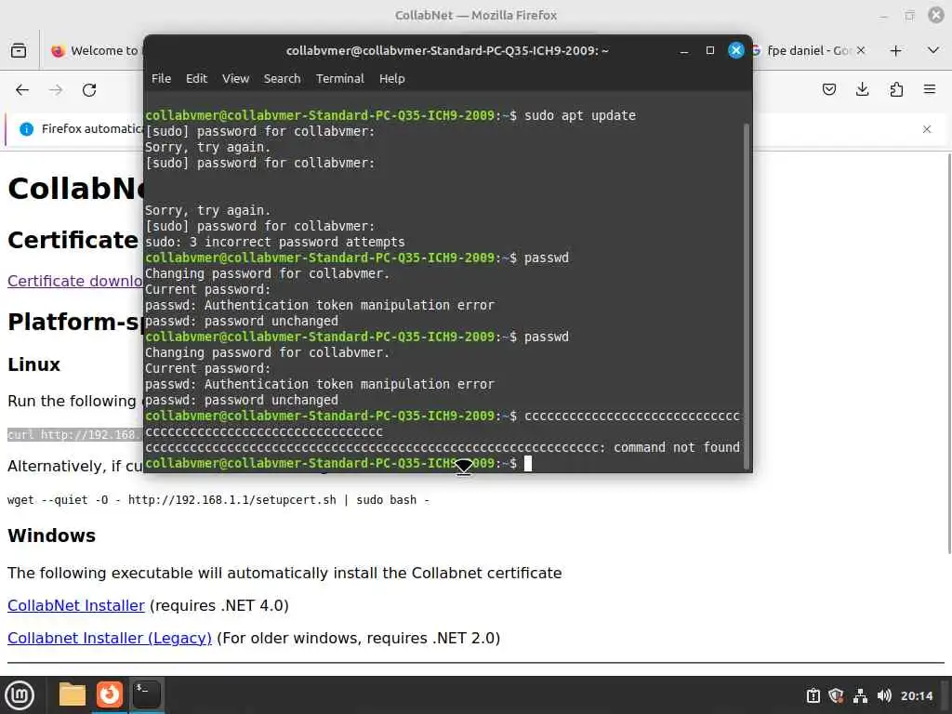Click the Linux section heading
Screen dimensions: 952x714
pyautogui.click(x=34, y=364)
